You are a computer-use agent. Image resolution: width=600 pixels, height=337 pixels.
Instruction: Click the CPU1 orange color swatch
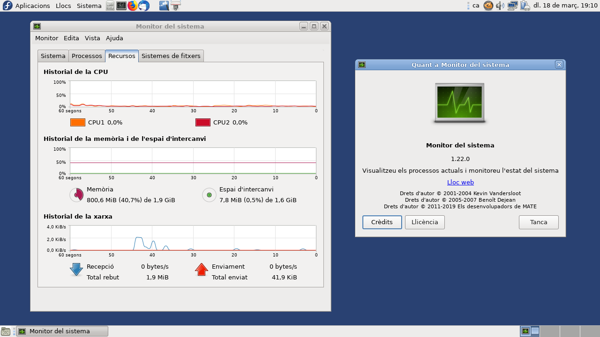pyautogui.click(x=78, y=123)
